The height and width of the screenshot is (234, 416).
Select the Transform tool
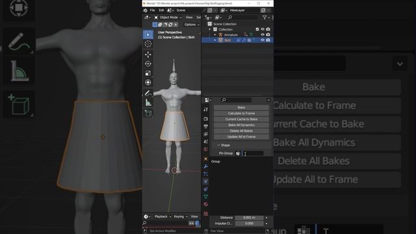click(148, 83)
